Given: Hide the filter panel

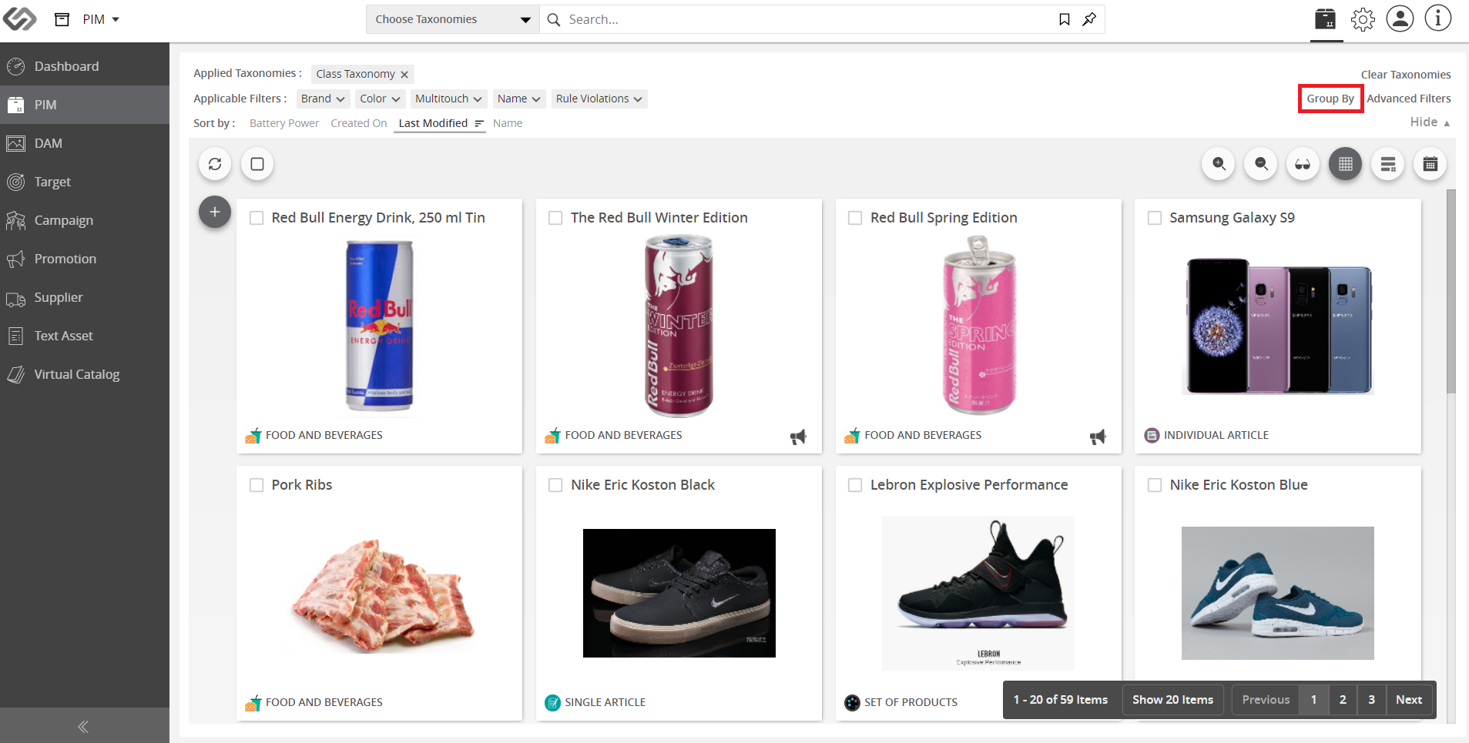Looking at the screenshot, I should pos(1430,122).
